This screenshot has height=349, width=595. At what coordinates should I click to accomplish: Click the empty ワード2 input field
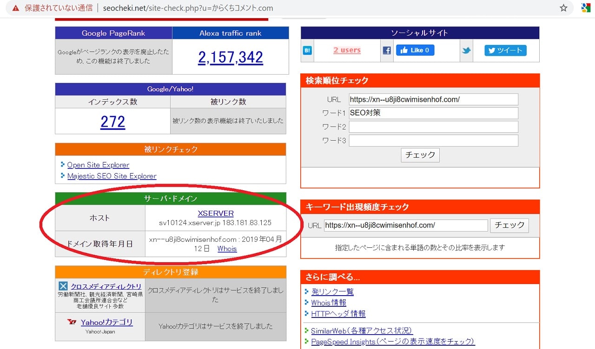pyautogui.click(x=433, y=127)
